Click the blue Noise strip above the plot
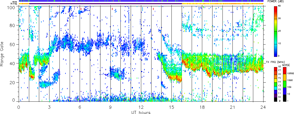 (x=141, y=1)
